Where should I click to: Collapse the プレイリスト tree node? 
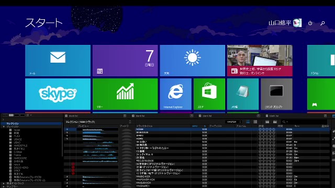coord(4,126)
